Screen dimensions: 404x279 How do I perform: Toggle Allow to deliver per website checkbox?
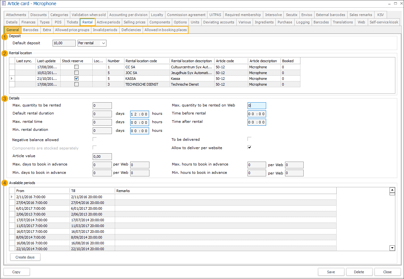[x=249, y=148]
